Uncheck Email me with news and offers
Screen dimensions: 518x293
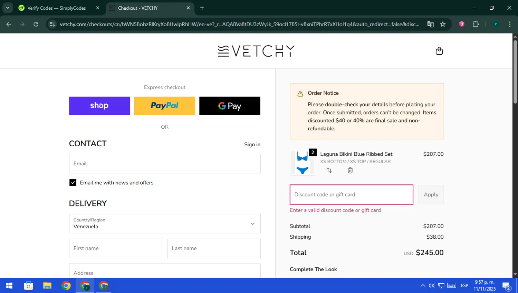73,183
